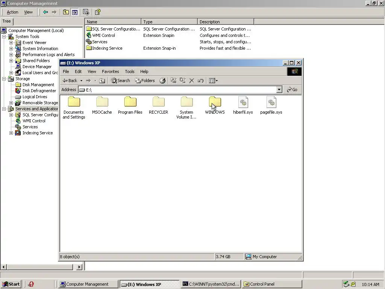
Task: Click the Back button in Explorer
Action: pyautogui.click(x=70, y=81)
